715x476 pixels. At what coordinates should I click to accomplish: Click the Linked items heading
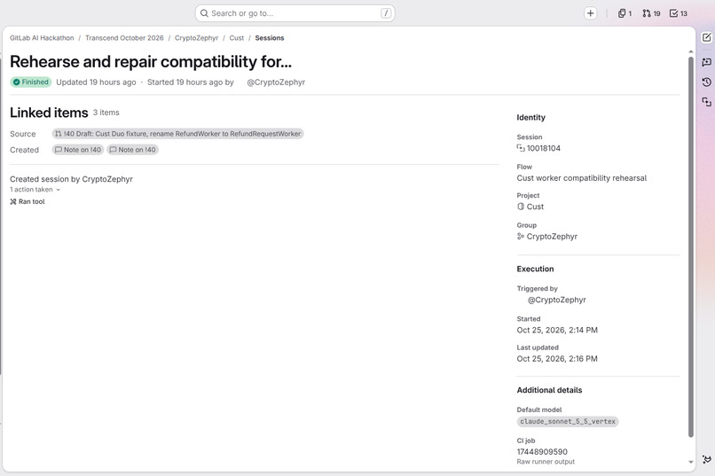tap(49, 113)
